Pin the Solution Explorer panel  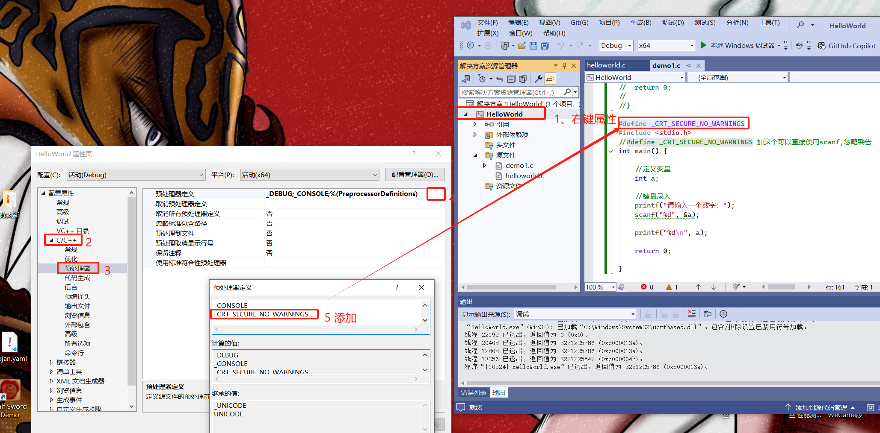(x=564, y=66)
